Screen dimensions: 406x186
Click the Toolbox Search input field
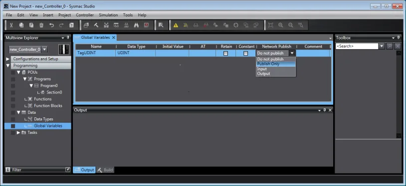pyautogui.click(x=357, y=46)
